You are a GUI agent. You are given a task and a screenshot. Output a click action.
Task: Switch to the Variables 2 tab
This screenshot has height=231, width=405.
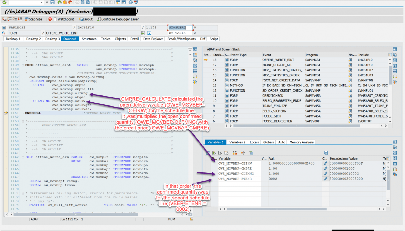(x=237, y=142)
